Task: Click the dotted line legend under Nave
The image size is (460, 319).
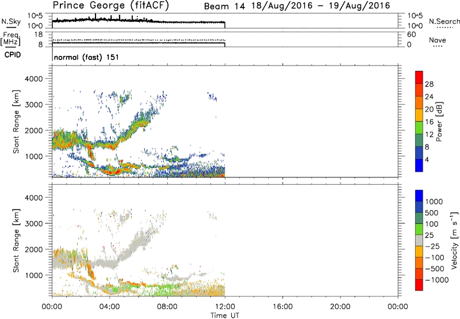Action: click(x=438, y=46)
